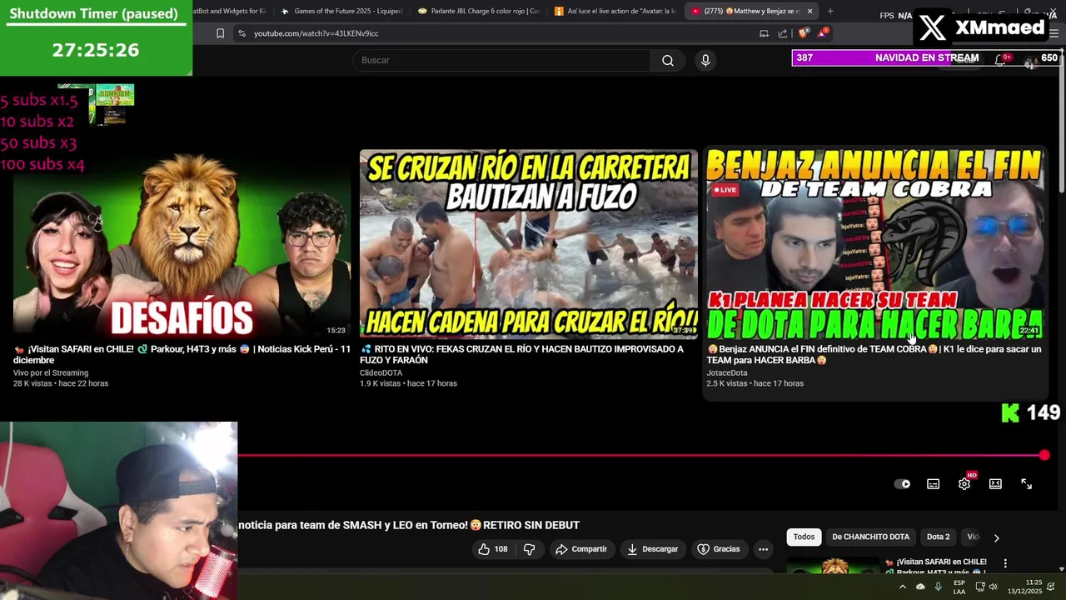Open volume speaker icon in tray
Image resolution: width=1066 pixels, height=600 pixels.
point(993,587)
